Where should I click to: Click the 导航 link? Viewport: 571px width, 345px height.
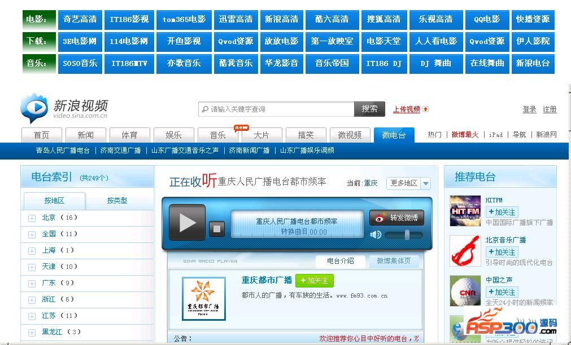(x=519, y=135)
